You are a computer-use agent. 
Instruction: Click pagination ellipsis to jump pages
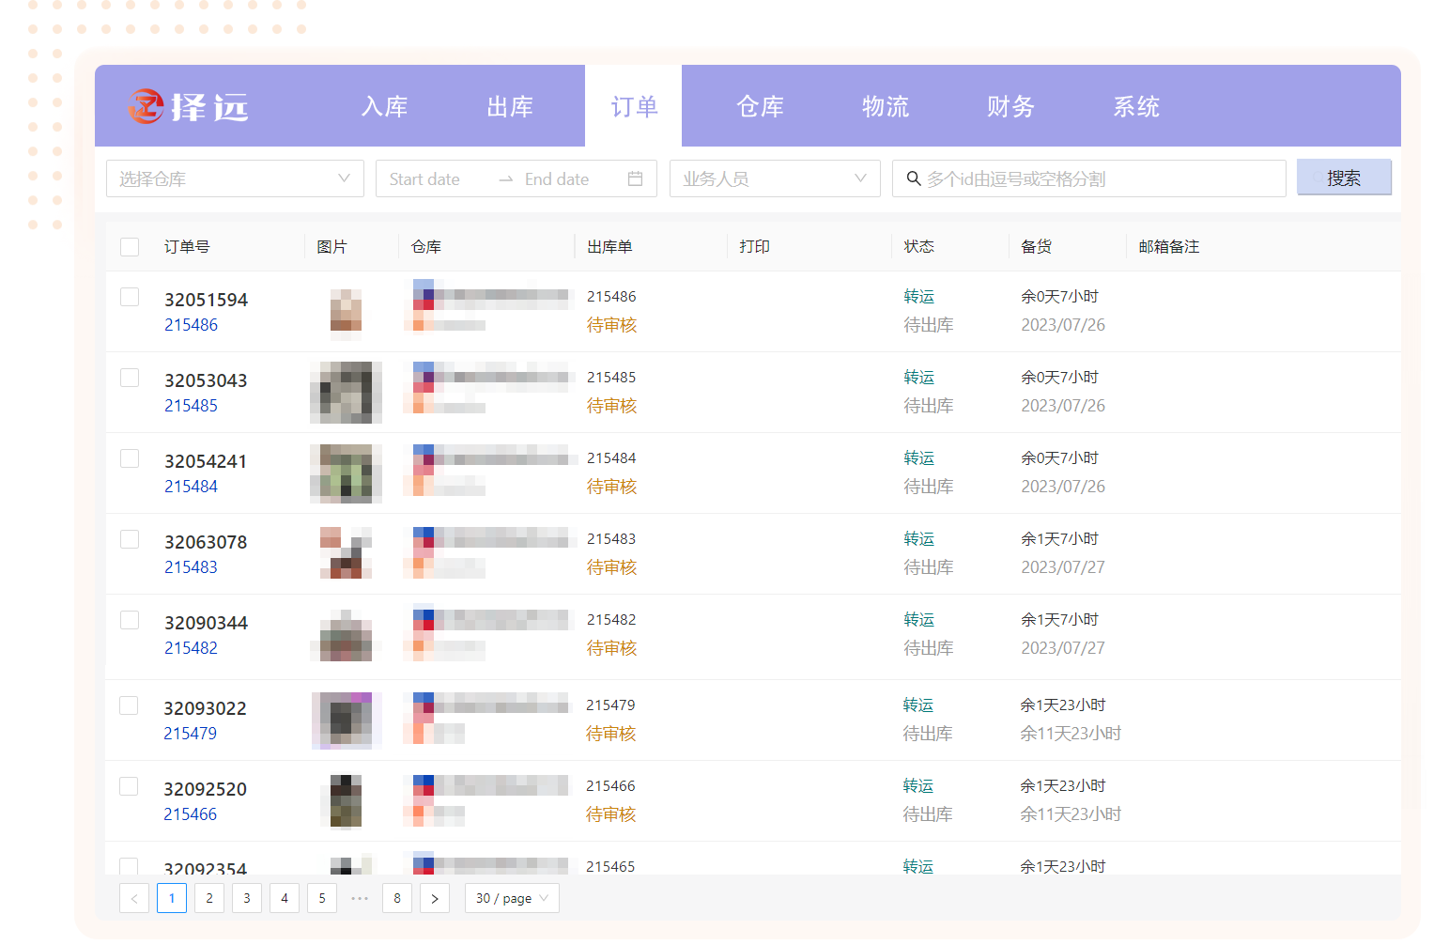pos(360,898)
